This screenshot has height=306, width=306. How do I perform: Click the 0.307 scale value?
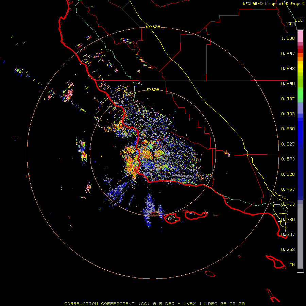pos(288,235)
